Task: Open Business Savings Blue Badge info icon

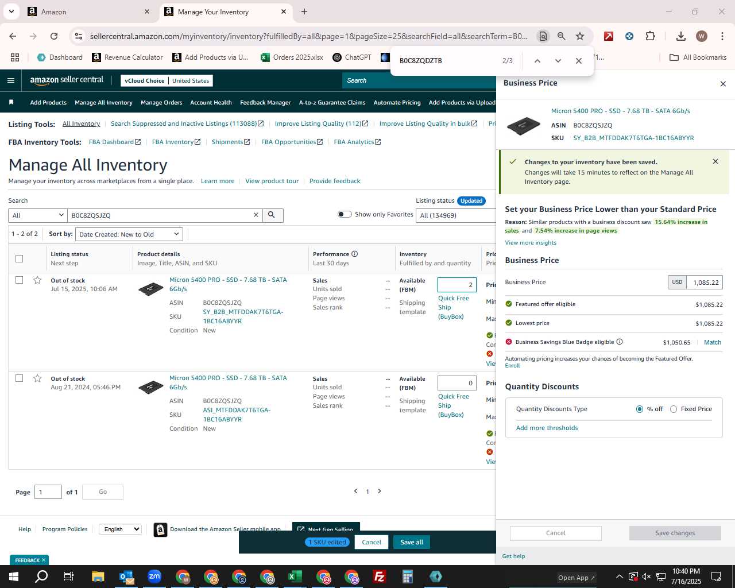Action: tap(620, 342)
